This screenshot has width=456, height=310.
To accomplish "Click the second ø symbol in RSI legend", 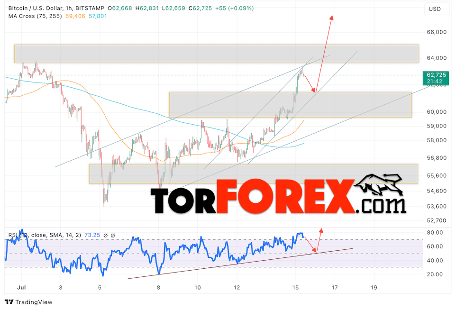I will click(113, 235).
